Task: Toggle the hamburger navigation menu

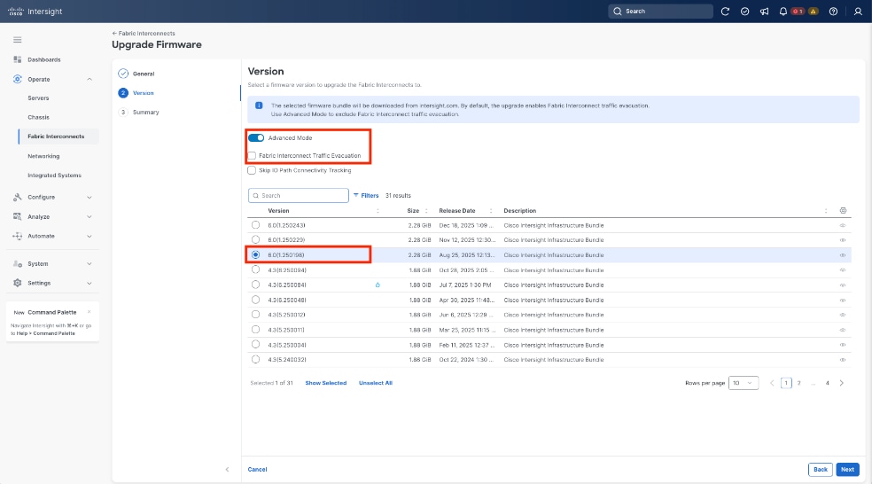Action: 17,40
